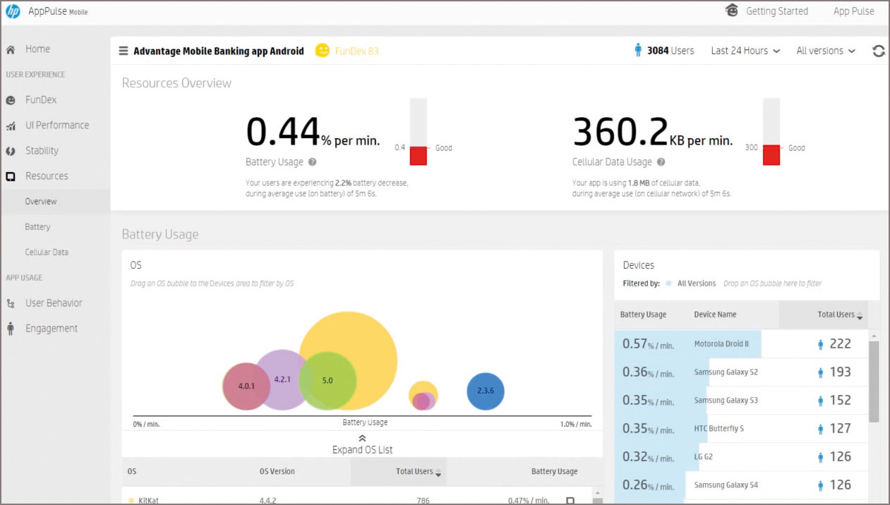The width and height of the screenshot is (890, 505).
Task: Click the App Pulse link at top right
Action: coord(853,11)
